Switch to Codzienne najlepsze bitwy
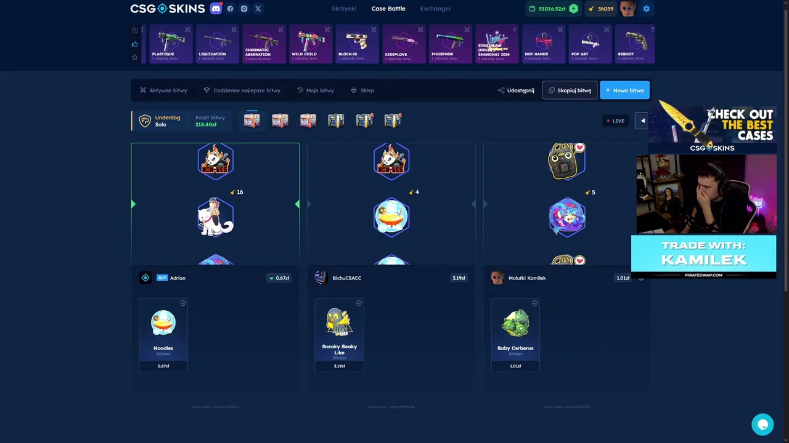The height and width of the screenshot is (443, 789). (242, 90)
